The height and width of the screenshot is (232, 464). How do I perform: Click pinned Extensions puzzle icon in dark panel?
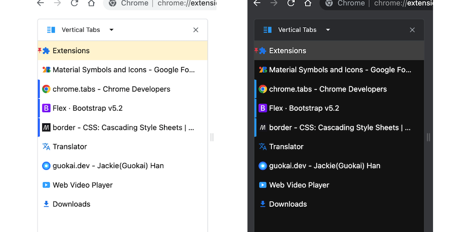(x=262, y=51)
